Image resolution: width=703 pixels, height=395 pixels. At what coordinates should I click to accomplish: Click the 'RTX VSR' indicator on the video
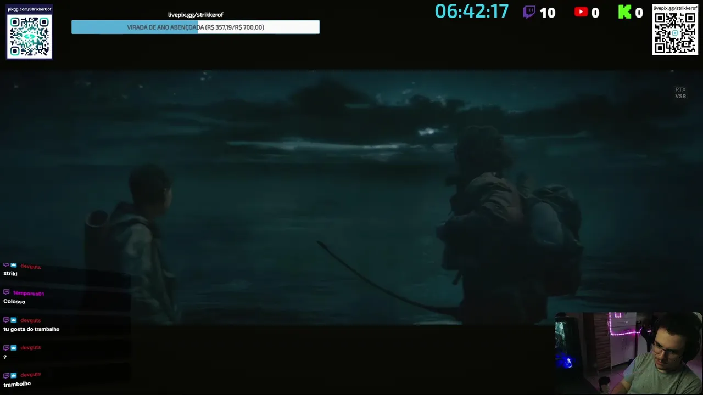680,93
